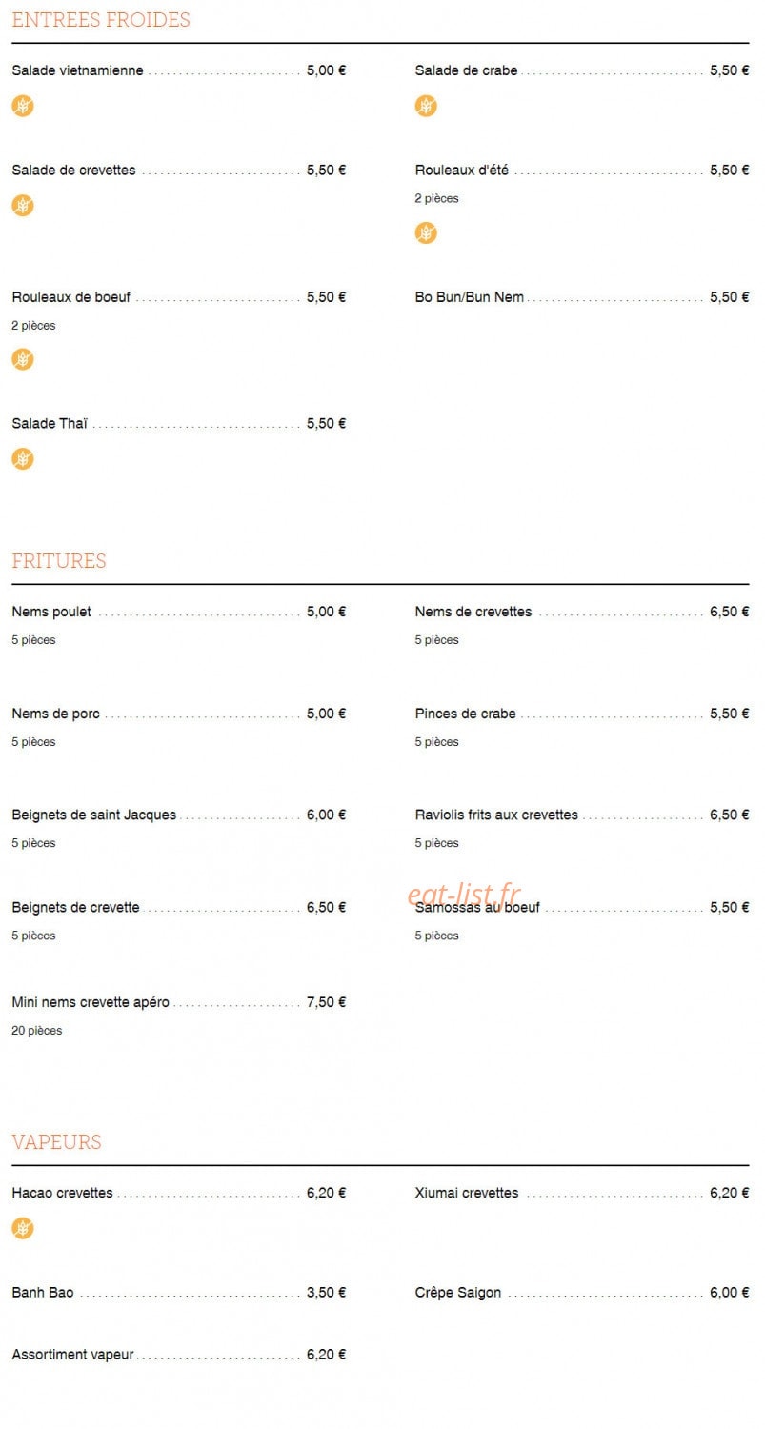
Task: Click the gluten-free icon under Rouleaux de boeuf
Action: click(23, 359)
